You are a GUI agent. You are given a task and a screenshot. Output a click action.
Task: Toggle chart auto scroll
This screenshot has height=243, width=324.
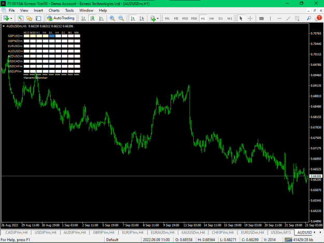tap(133, 18)
